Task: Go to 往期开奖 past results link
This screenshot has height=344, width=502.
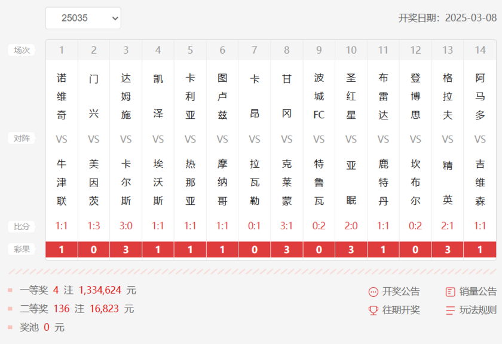Action: tap(401, 311)
